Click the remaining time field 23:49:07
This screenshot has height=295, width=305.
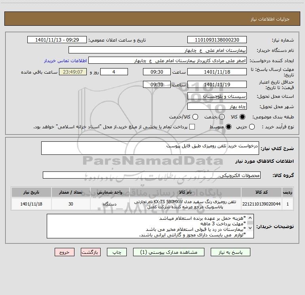73,72
